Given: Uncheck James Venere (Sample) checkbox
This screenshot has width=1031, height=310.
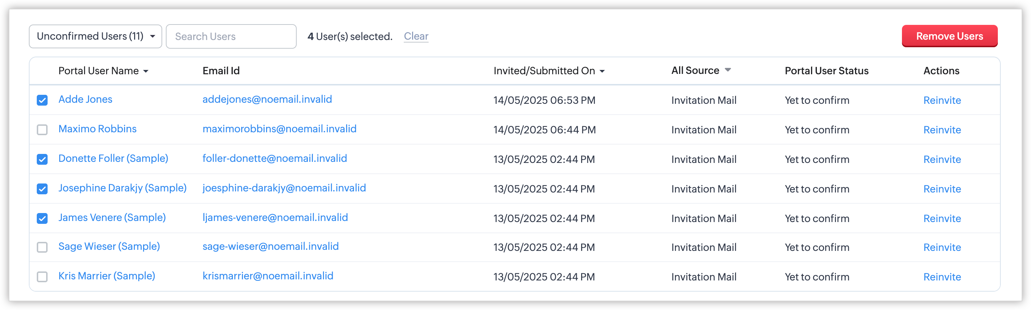Looking at the screenshot, I should (x=42, y=218).
